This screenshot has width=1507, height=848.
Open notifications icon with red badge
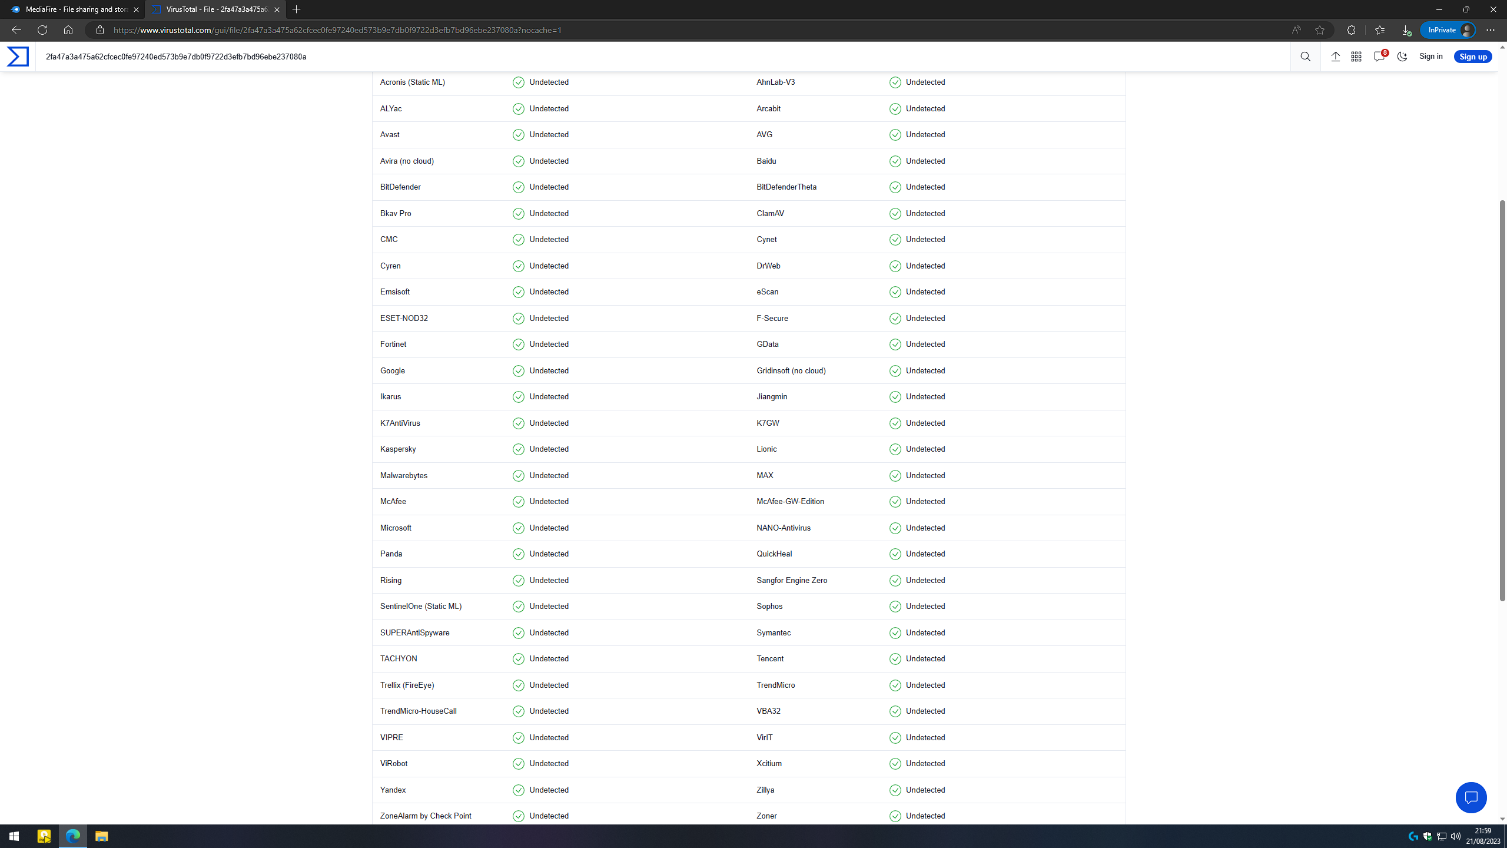[x=1380, y=56]
